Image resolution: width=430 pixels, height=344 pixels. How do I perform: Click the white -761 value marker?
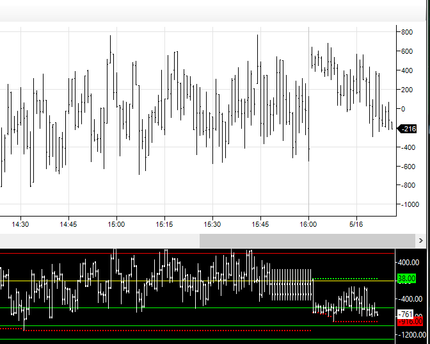point(406,315)
